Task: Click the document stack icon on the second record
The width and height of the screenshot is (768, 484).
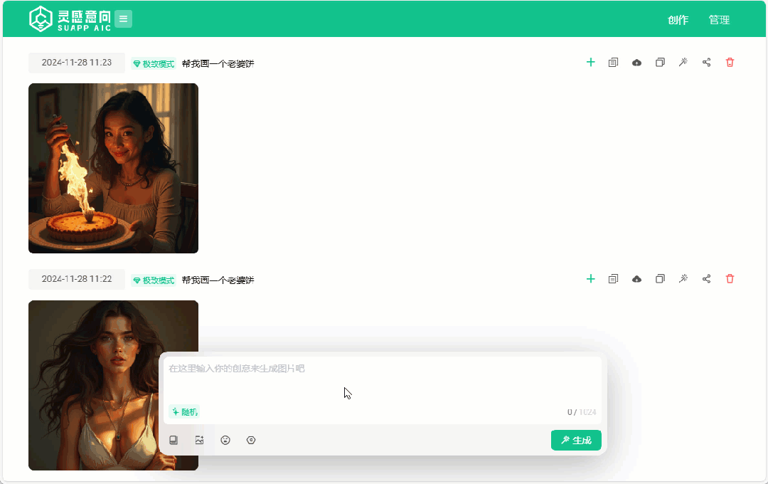Action: pyautogui.click(x=613, y=279)
